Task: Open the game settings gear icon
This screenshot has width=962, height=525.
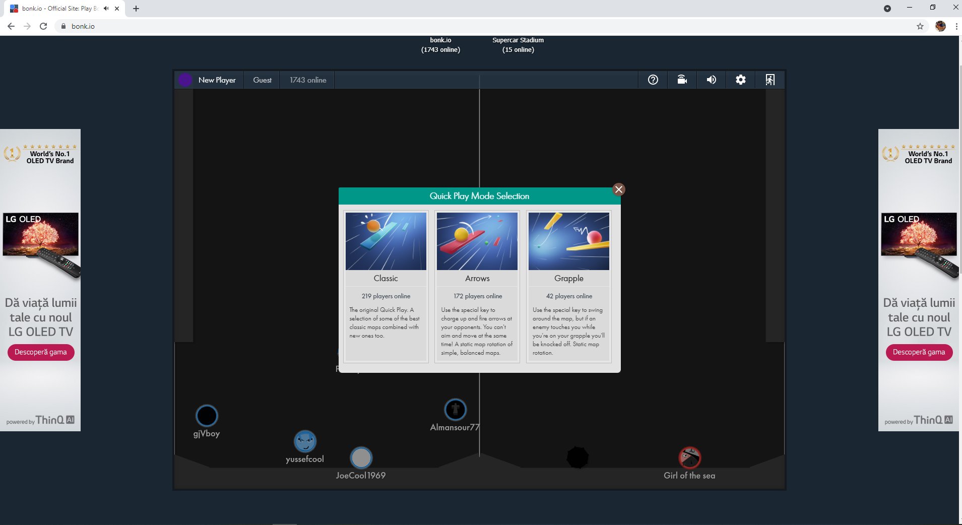Action: pos(740,80)
